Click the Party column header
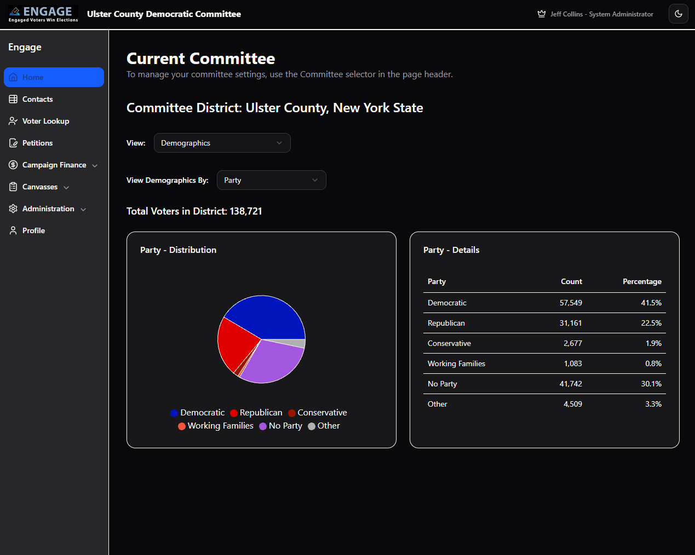This screenshot has width=695, height=555. (x=436, y=281)
